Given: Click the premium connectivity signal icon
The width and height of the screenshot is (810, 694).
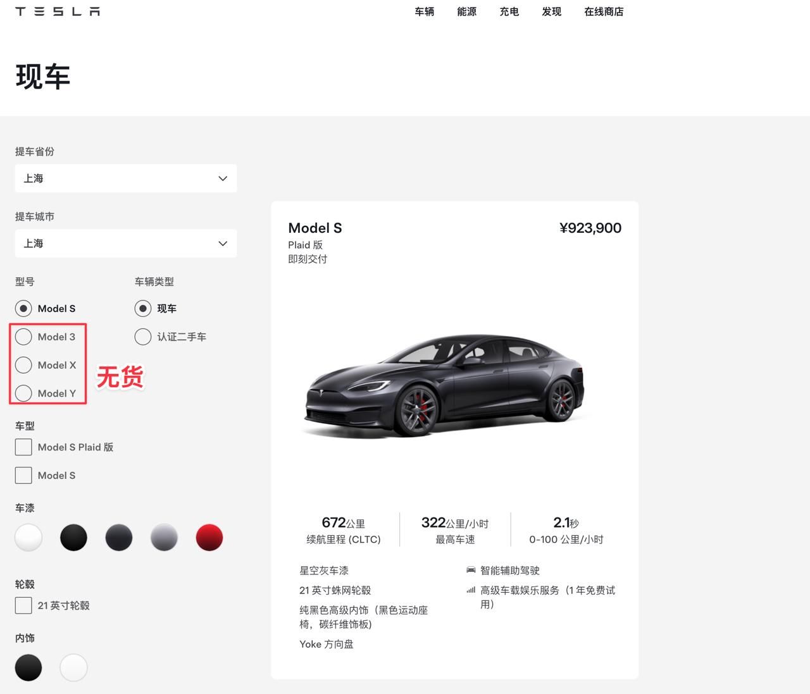Looking at the screenshot, I should (471, 590).
